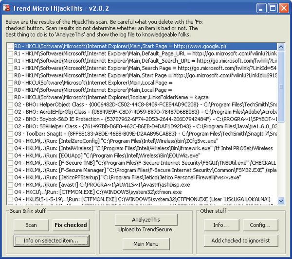Open Info on selected item
Image resolution: width=292 pixels, height=259 pixels.
click(x=51, y=241)
